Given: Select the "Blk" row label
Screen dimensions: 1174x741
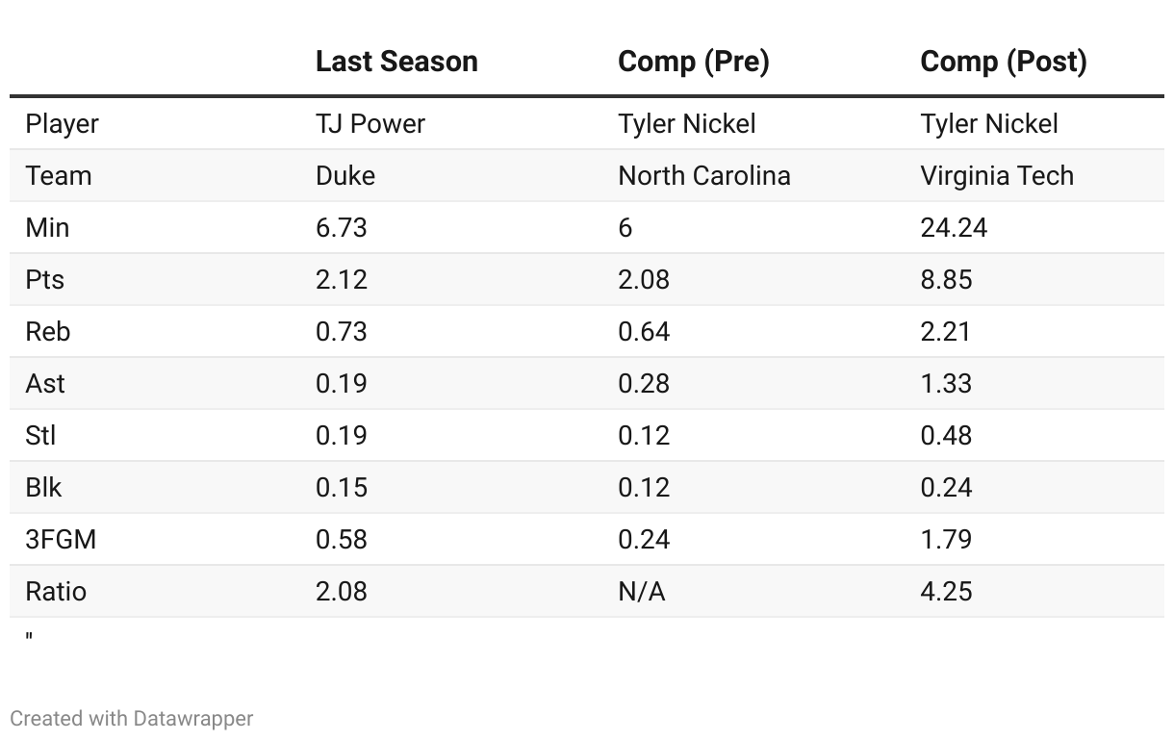Looking at the screenshot, I should coord(43,488).
